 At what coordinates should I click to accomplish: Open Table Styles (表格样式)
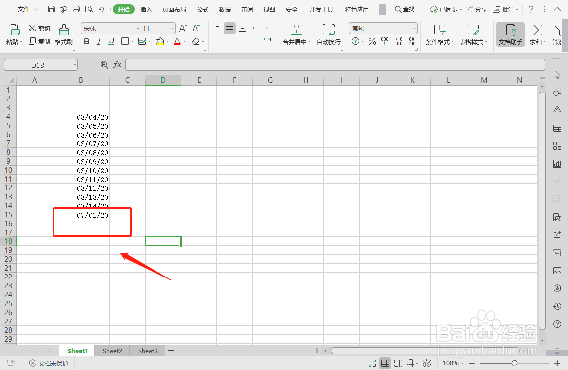click(473, 35)
